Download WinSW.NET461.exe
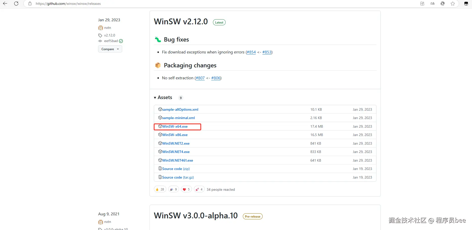This screenshot has width=472, height=230. tap(178, 160)
